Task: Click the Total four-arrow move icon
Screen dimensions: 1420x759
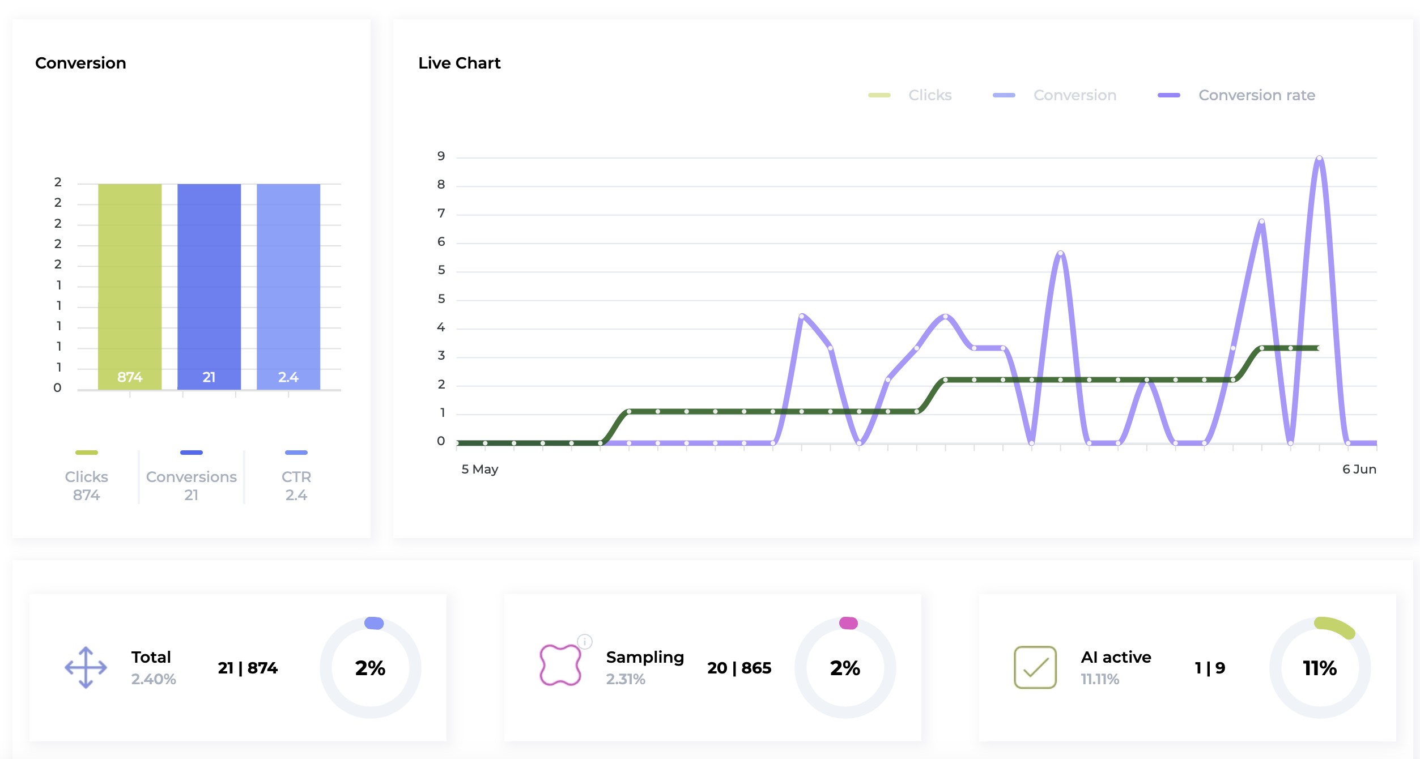Action: point(86,667)
